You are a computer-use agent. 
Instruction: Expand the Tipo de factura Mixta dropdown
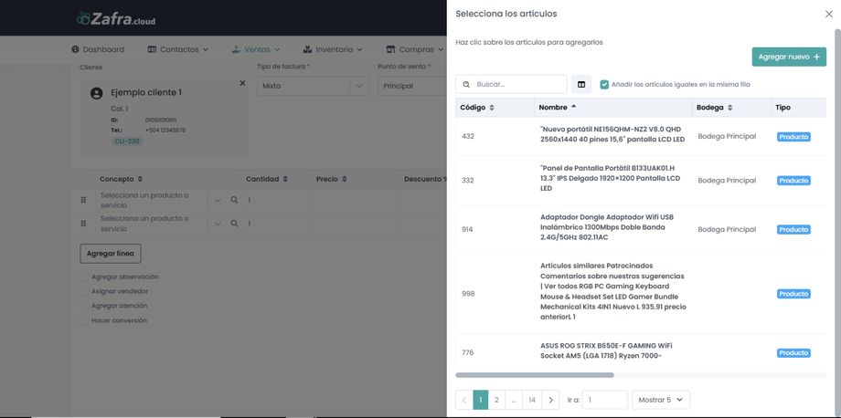(x=359, y=86)
